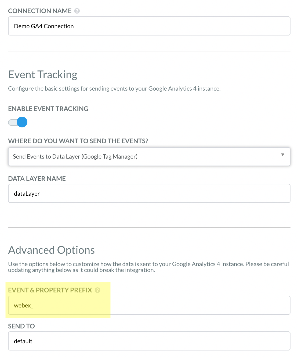The width and height of the screenshot is (298, 358).
Task: Click the CONNECTION NAME label
Action: pyautogui.click(x=40, y=11)
